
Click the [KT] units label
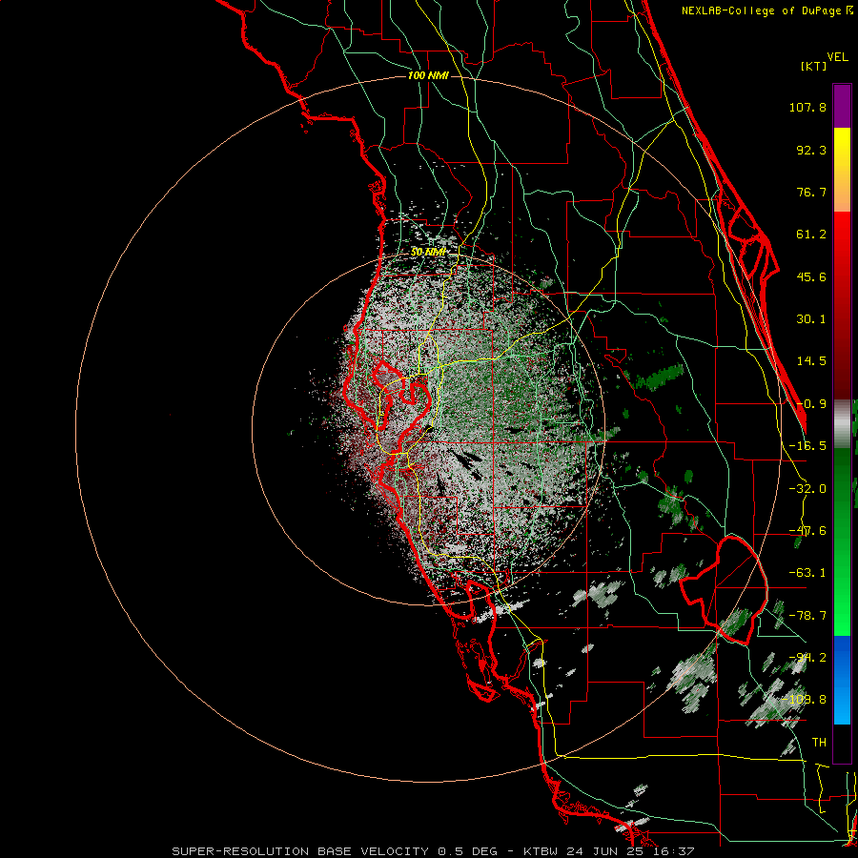(x=814, y=66)
